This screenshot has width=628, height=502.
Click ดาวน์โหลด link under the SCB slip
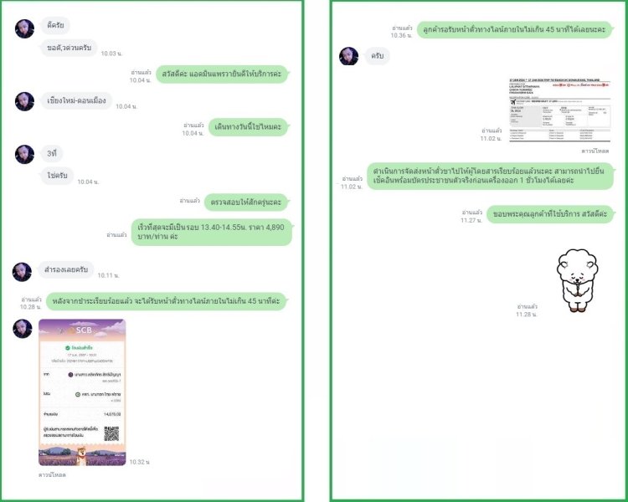coord(52,474)
